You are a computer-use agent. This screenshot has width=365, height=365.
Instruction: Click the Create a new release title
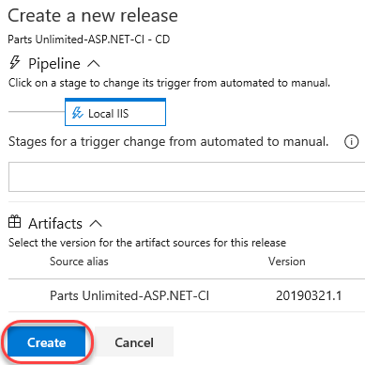(x=93, y=16)
